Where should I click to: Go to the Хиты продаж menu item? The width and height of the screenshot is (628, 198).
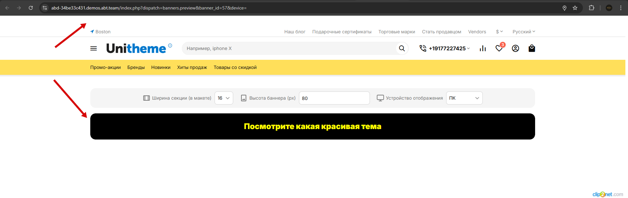click(x=192, y=67)
